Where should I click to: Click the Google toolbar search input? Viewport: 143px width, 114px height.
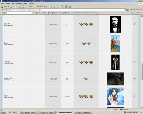(20, 13)
